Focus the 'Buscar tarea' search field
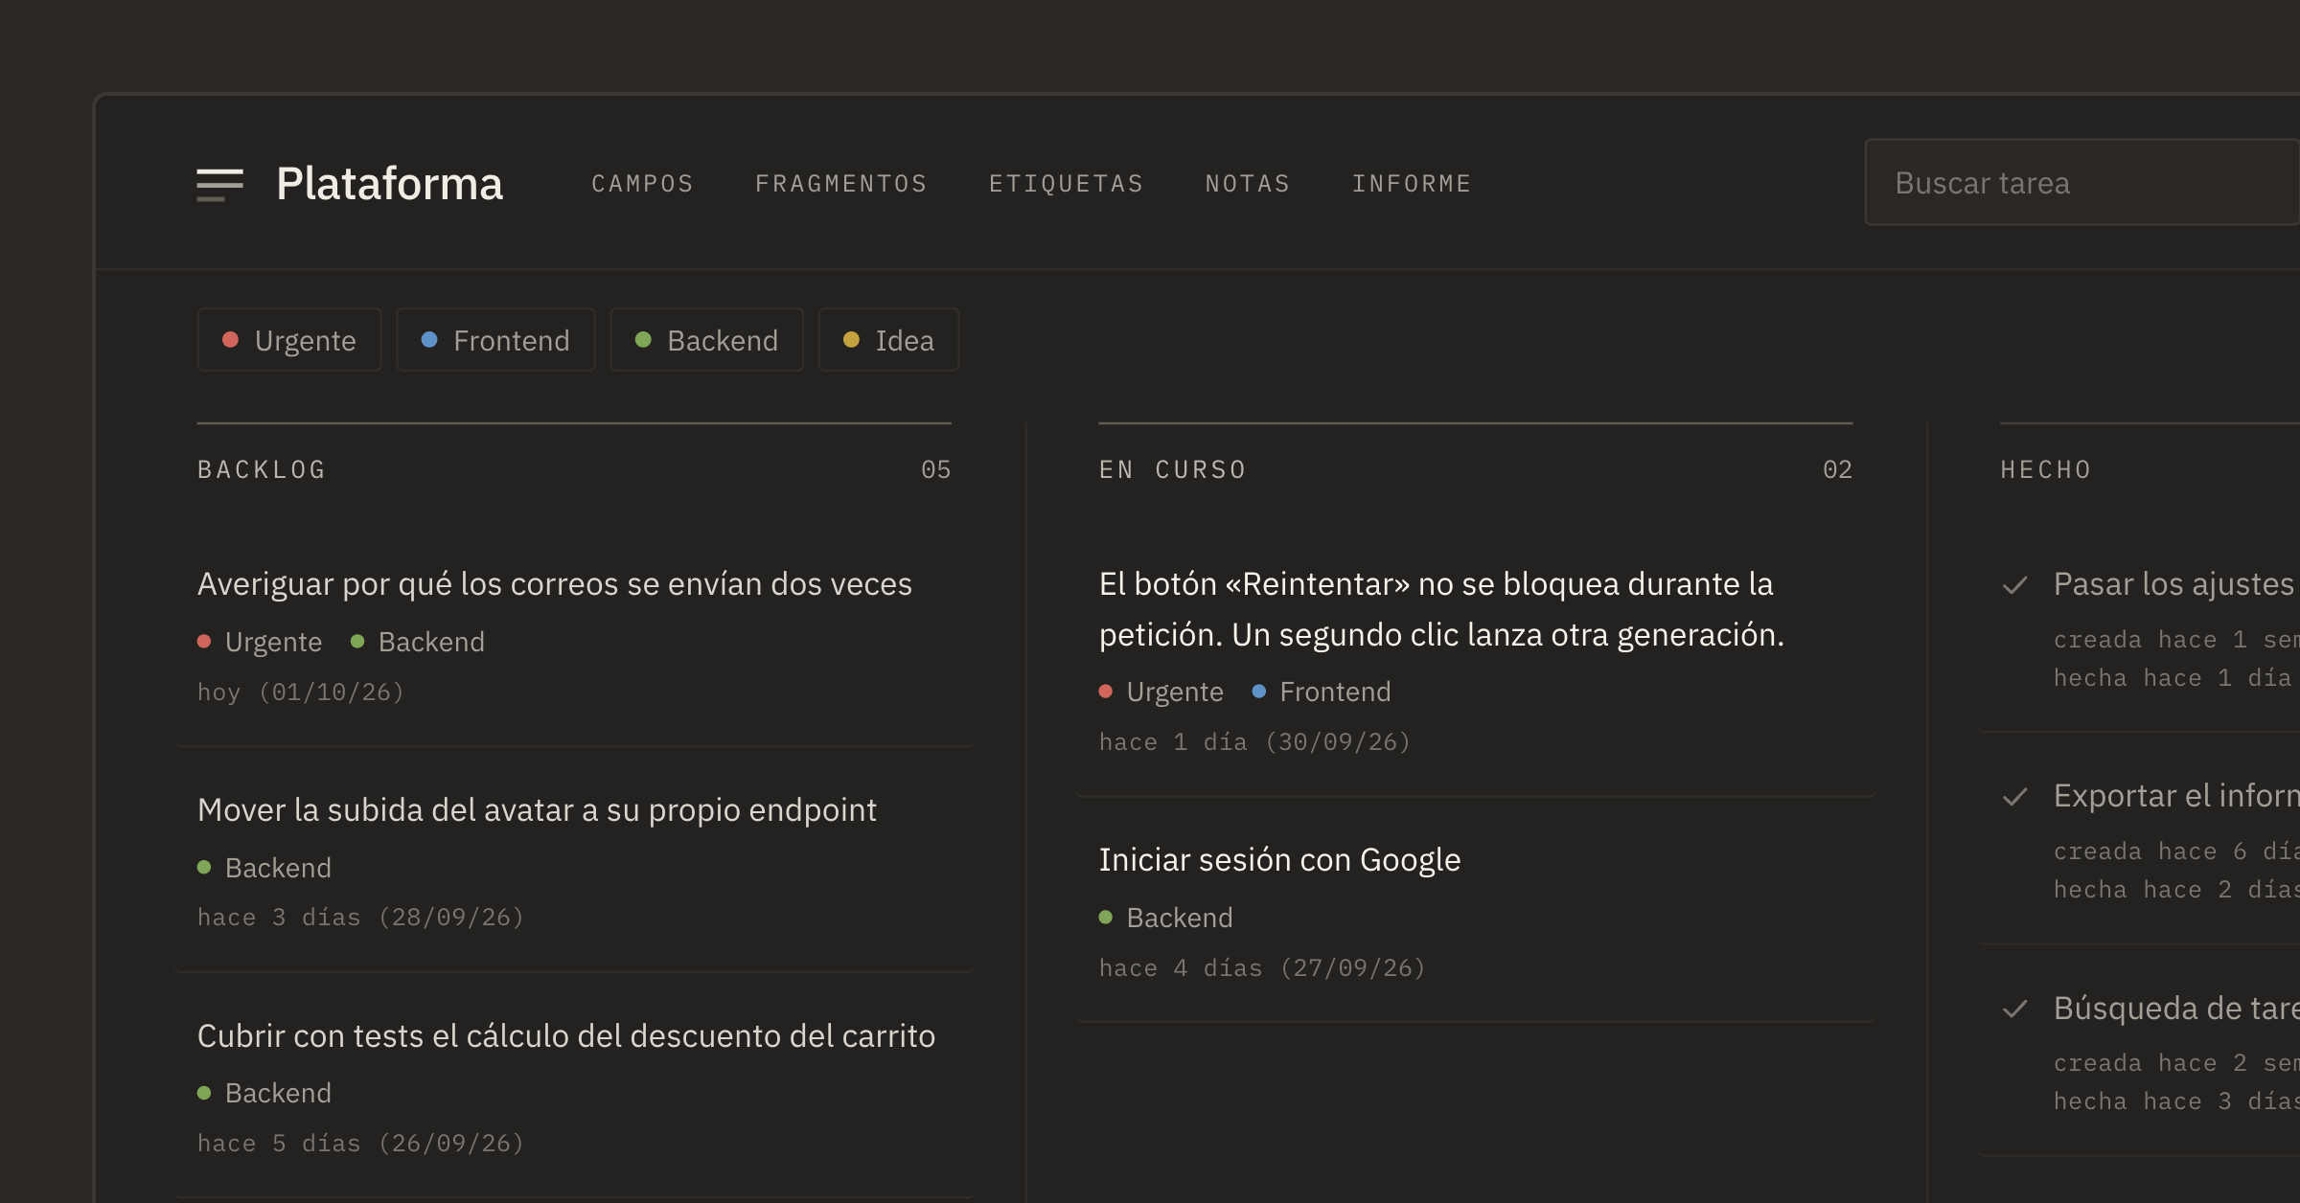The height and width of the screenshot is (1203, 2300). point(2081,183)
